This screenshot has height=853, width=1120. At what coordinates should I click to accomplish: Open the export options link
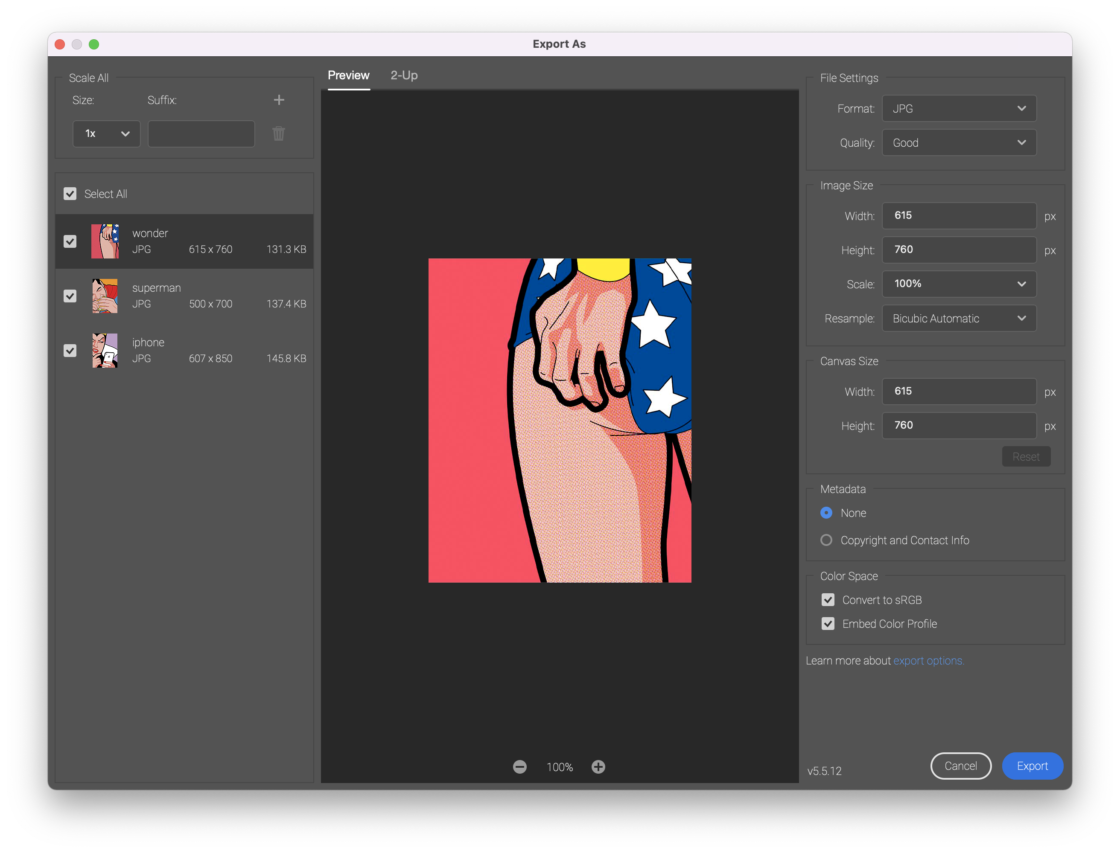[928, 661]
